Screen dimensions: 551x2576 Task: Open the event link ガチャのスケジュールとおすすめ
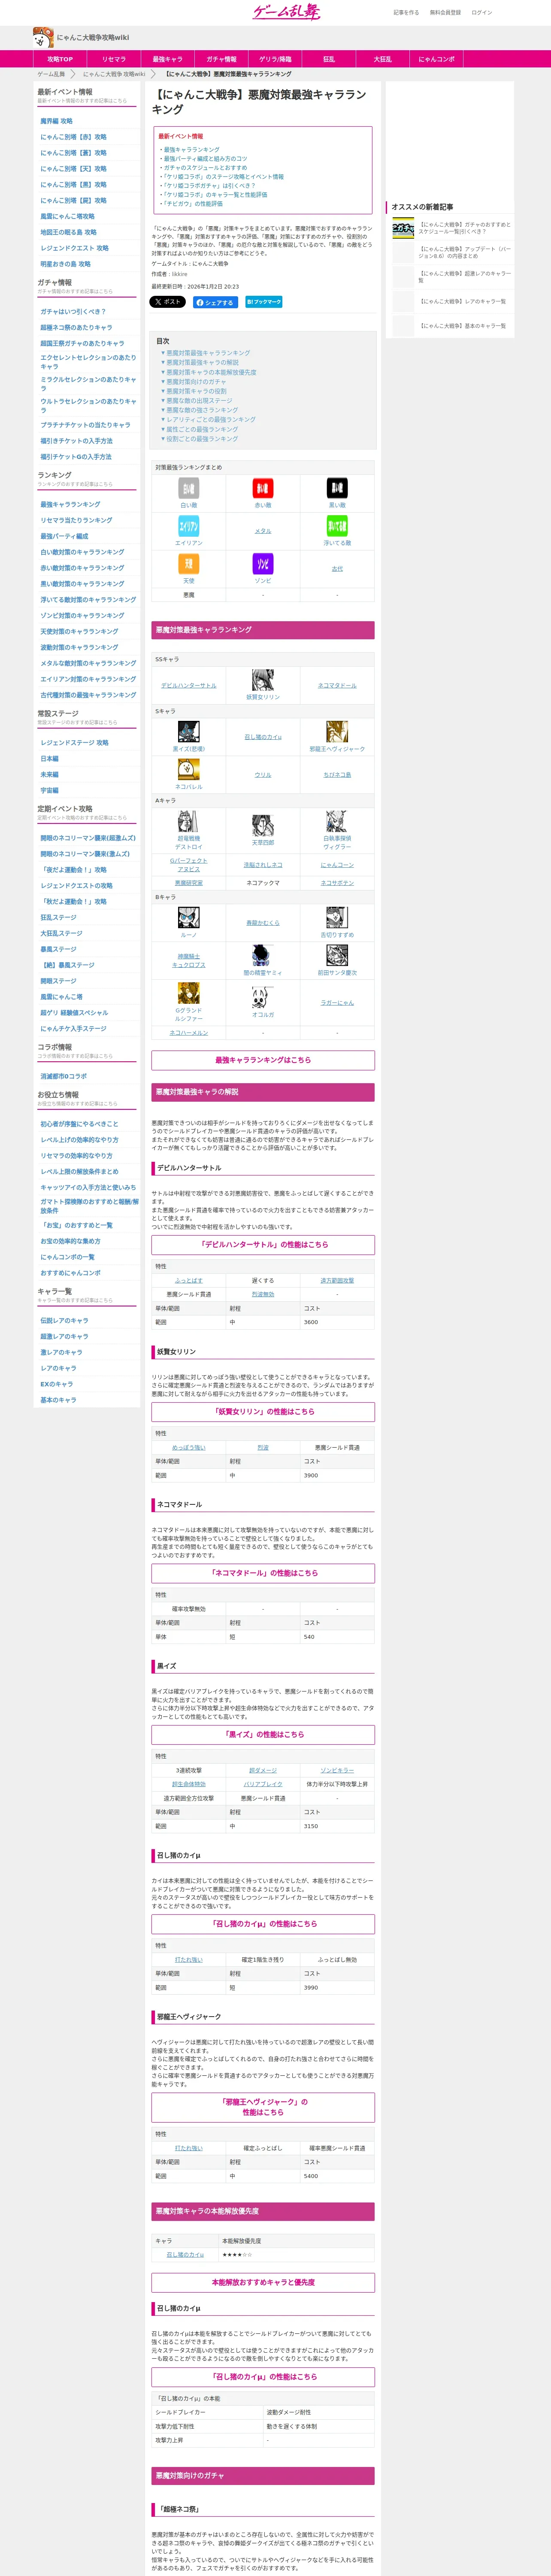[205, 168]
